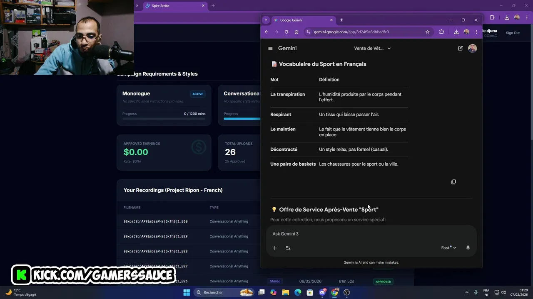
Task: Open Chrome menu in the Gemini window
Action: click(476, 32)
